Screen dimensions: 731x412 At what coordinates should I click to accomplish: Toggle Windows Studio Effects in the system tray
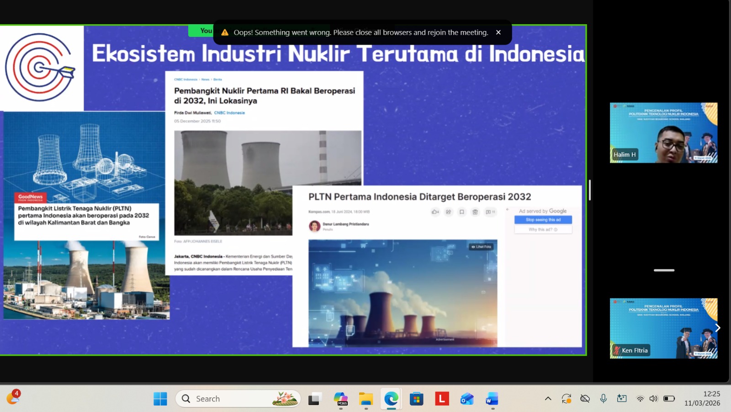click(622, 398)
